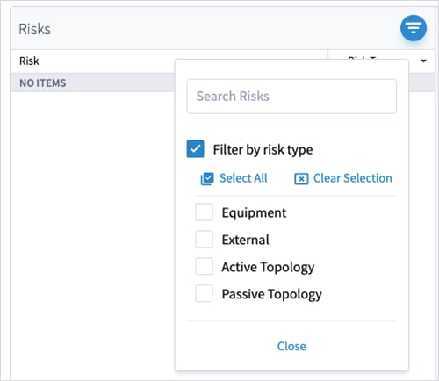
Task: Enable the Active Topology checkbox
Action: pyautogui.click(x=204, y=266)
